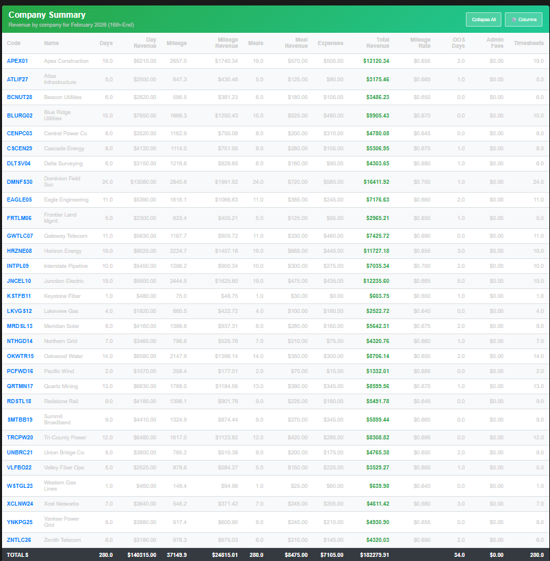This screenshot has width=550, height=561.
Task: Open the ZNTLC26 Zenith Telecom link
Action: (x=18, y=539)
